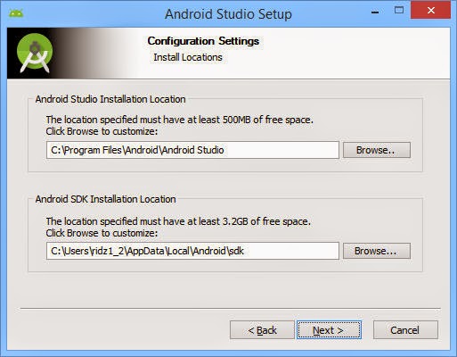Browse for Android SDK installation location
This screenshot has height=357, width=457.
[377, 251]
